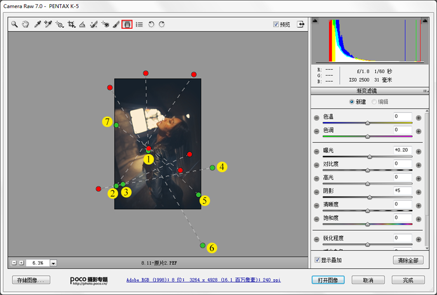Open the 渐变滤镜 panel menu icon
This screenshot has width=437, height=295.
tap(425, 91)
